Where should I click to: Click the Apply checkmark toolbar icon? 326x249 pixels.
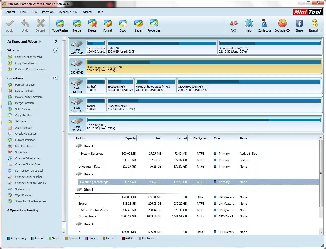[x=10, y=24]
